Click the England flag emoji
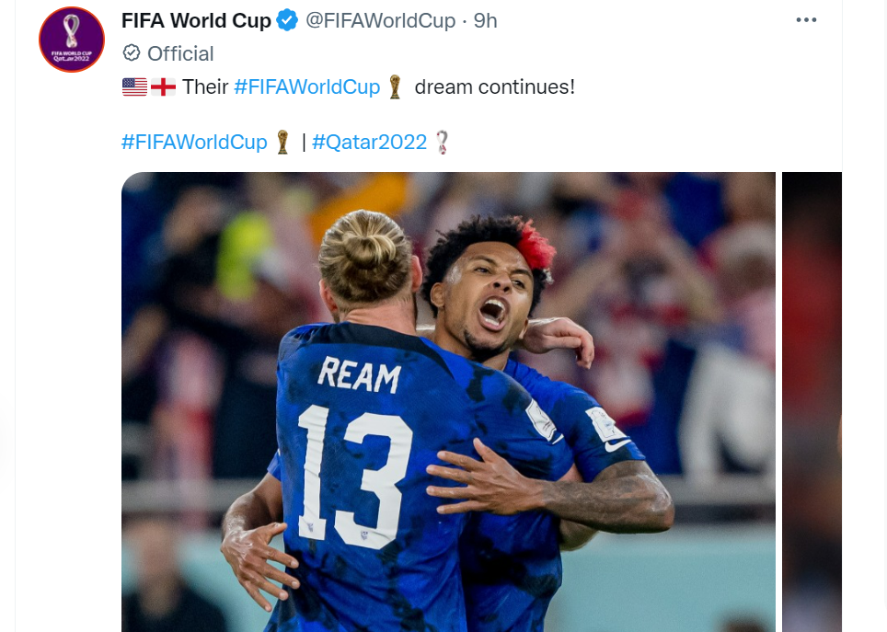887x632 pixels. [x=164, y=87]
